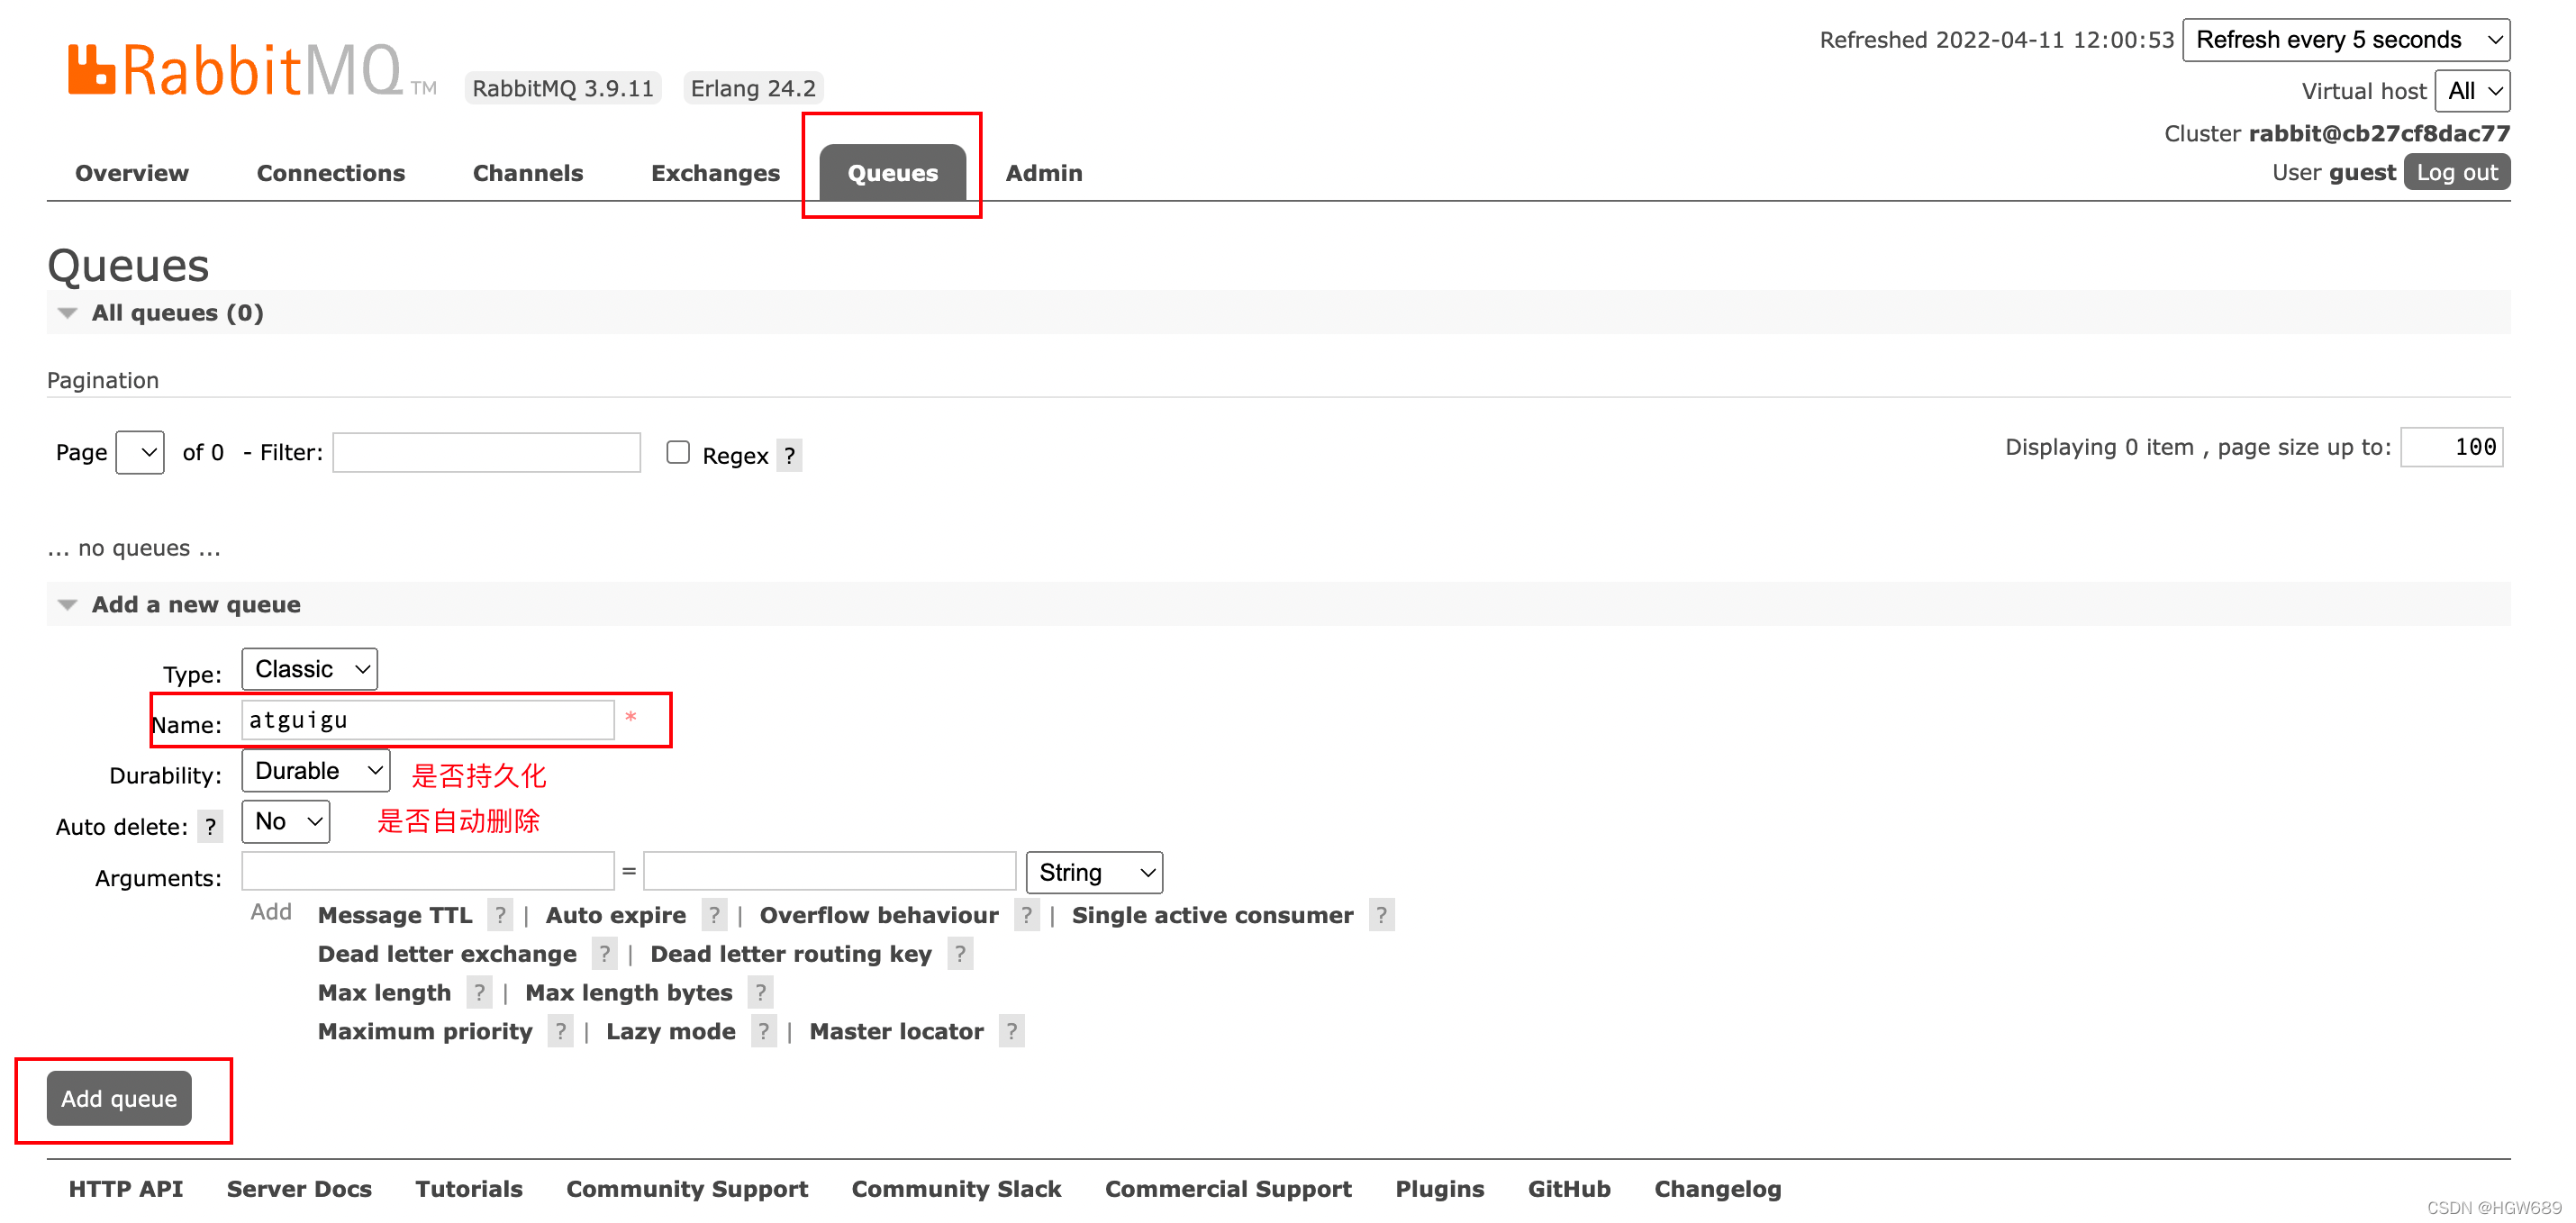This screenshot has height=1223, width=2576.
Task: Open Refresh every 5 seconds dropdown
Action: click(x=2345, y=40)
